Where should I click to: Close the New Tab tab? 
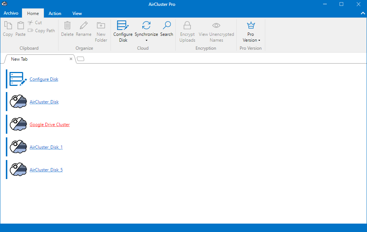click(x=71, y=59)
